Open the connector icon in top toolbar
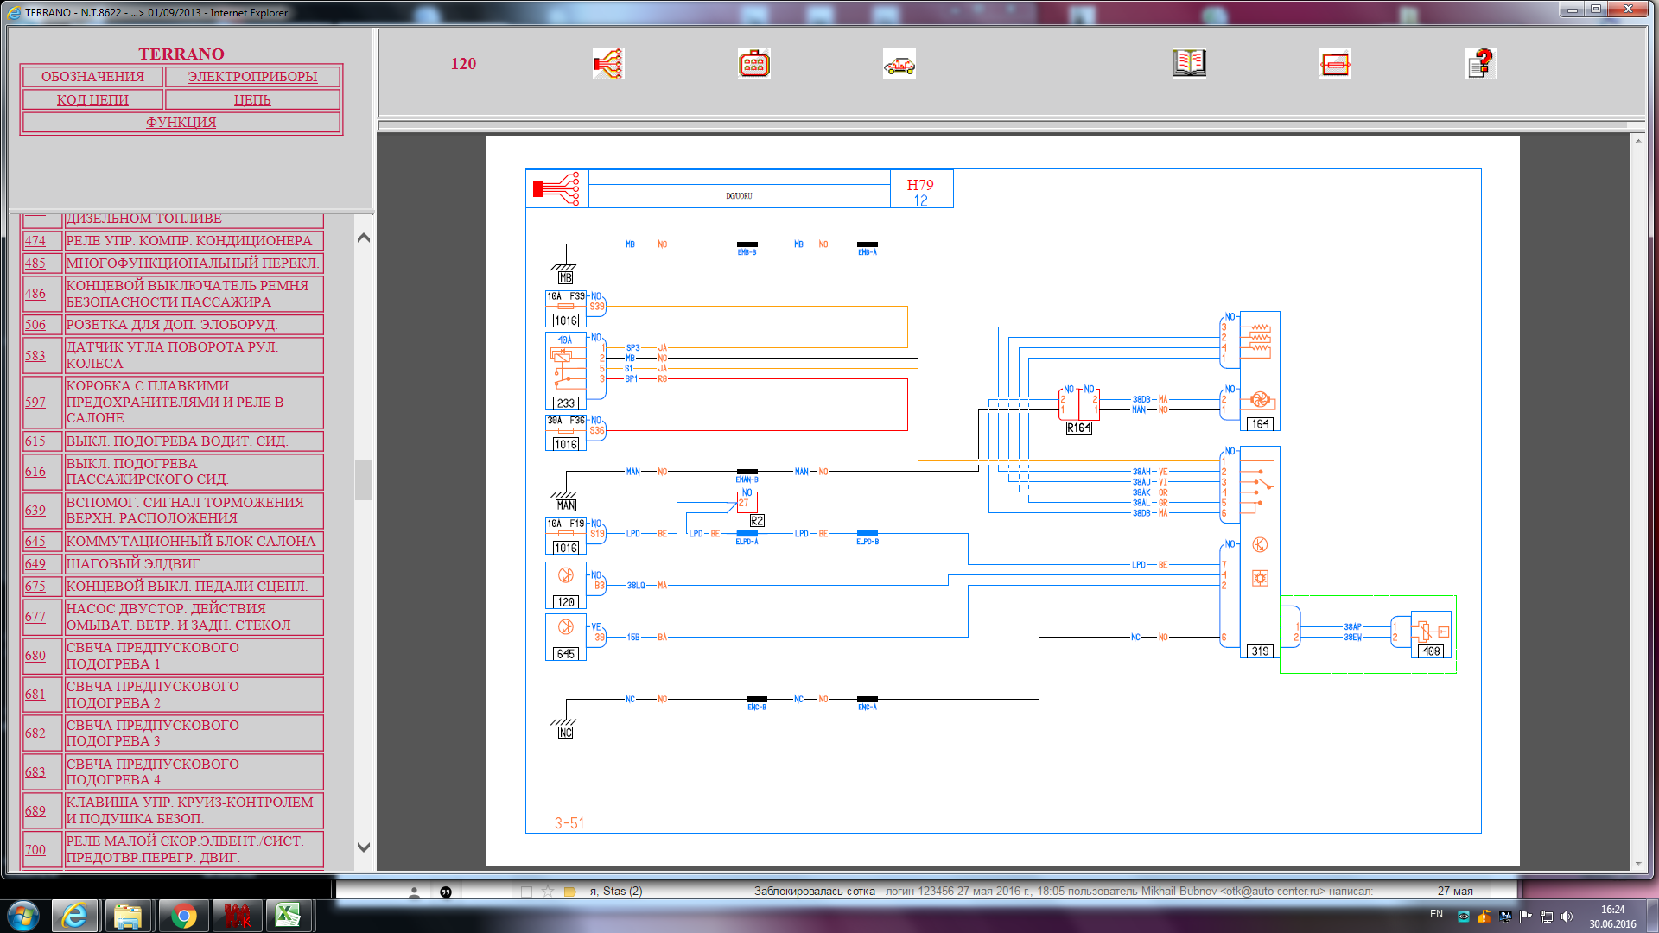 (753, 64)
